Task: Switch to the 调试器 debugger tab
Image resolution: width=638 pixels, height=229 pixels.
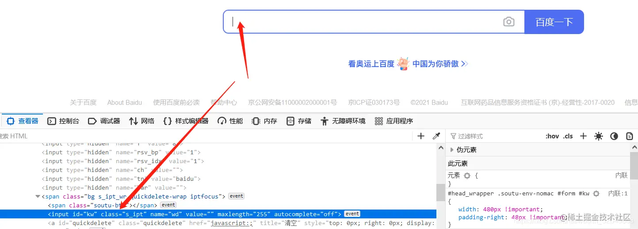Action: pyautogui.click(x=104, y=121)
